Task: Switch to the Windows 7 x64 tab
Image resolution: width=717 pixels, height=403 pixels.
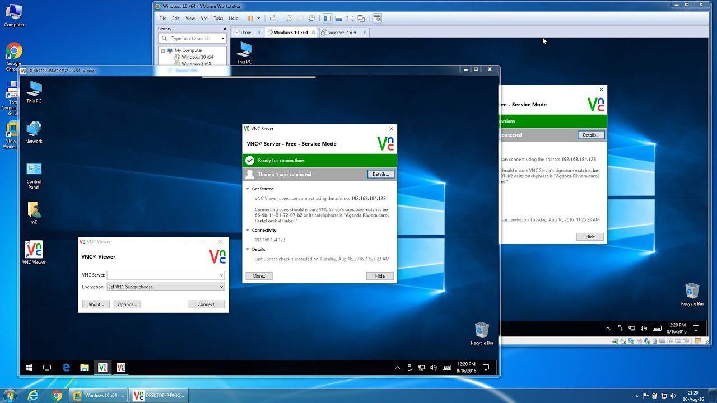Action: tap(342, 32)
